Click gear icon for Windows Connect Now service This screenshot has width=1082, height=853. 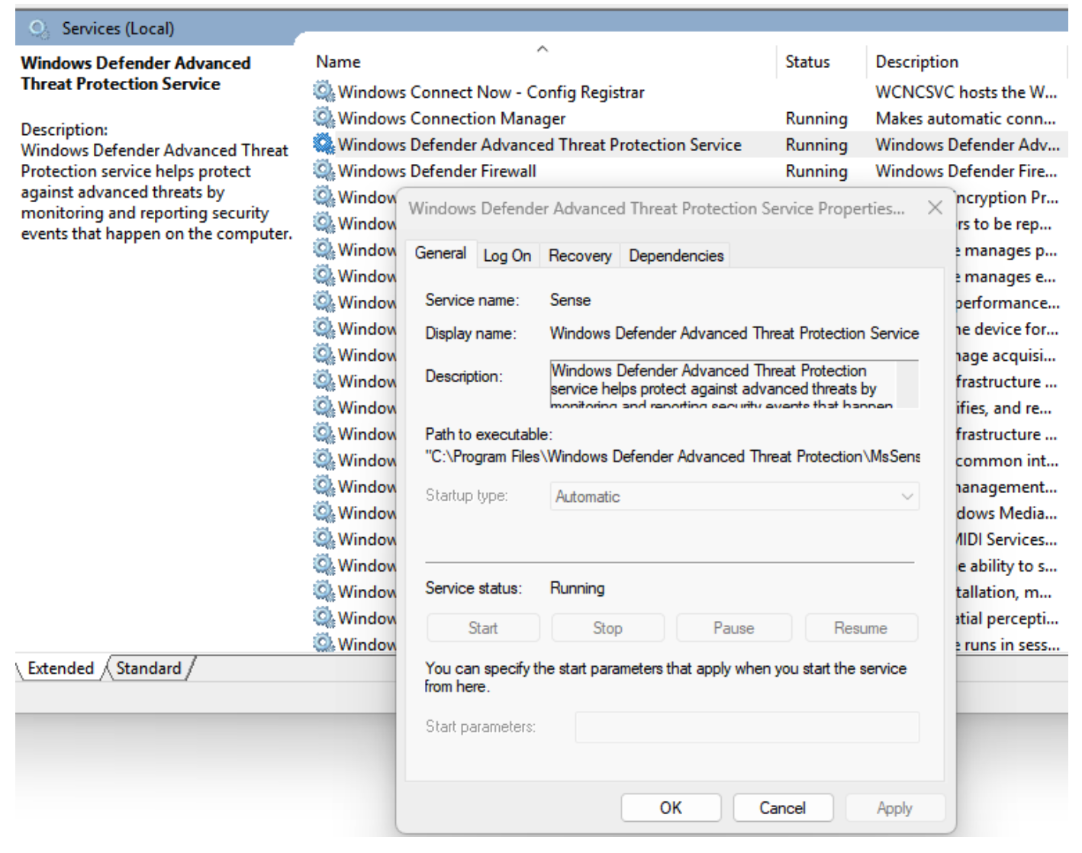pyautogui.click(x=324, y=92)
